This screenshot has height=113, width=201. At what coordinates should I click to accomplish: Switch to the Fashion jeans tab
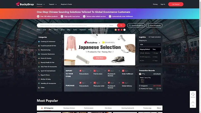point(89,108)
